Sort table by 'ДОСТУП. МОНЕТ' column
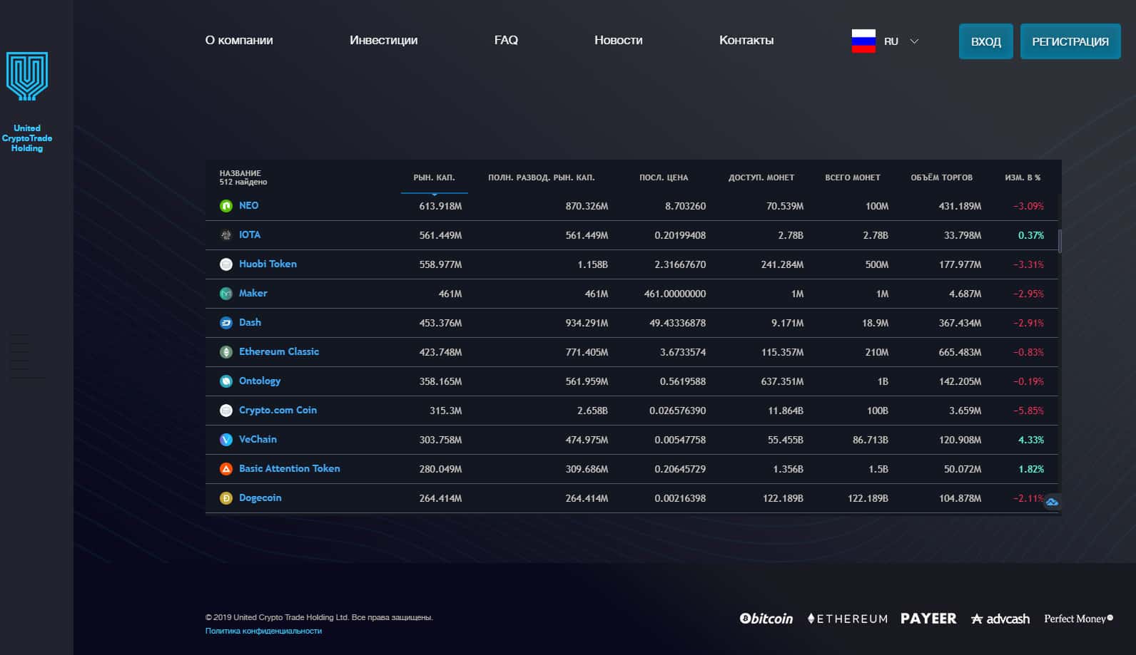This screenshot has height=655, width=1136. [761, 177]
